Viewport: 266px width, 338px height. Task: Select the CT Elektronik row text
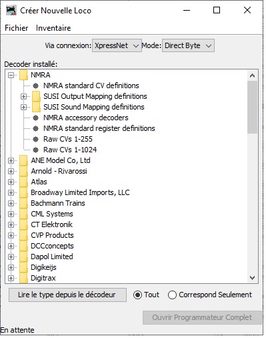[51, 224]
